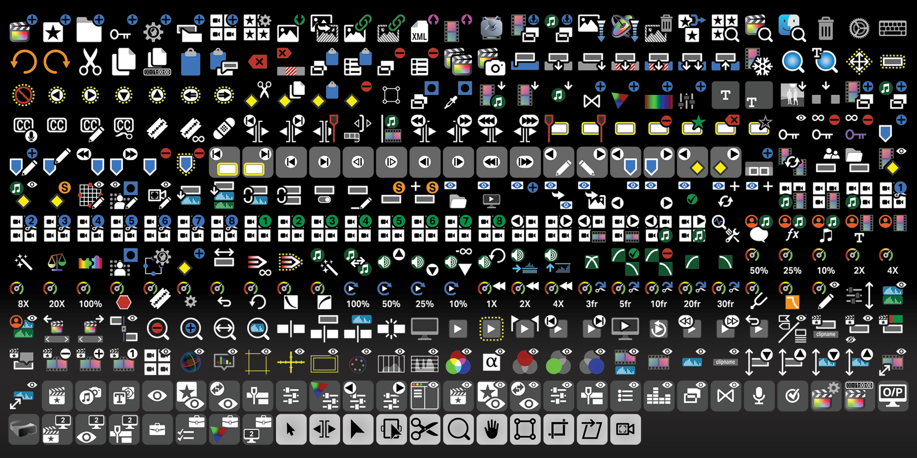Click the gray button with double fast-forward arrows
Screen dimensions: 917x458
point(525,162)
